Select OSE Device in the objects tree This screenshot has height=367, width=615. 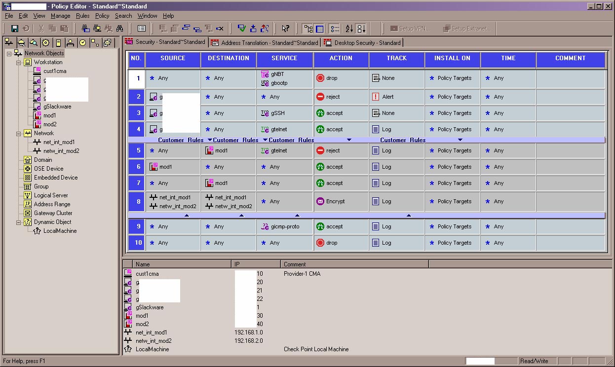pyautogui.click(x=48, y=169)
